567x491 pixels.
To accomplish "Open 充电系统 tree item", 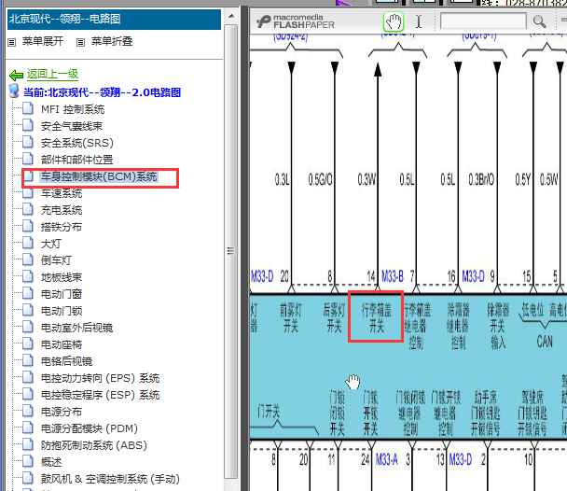I will [x=62, y=210].
